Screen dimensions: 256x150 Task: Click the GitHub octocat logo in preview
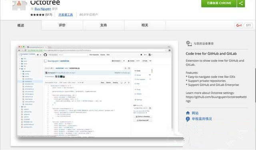pos(45,55)
